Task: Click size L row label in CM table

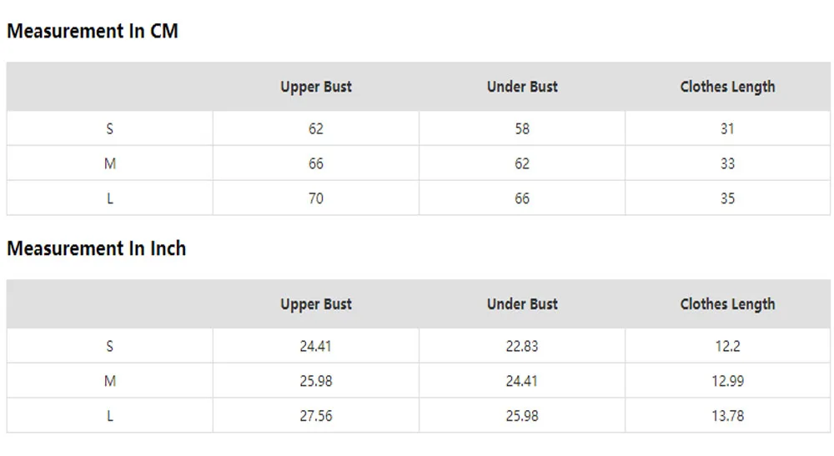Action: coord(109,198)
